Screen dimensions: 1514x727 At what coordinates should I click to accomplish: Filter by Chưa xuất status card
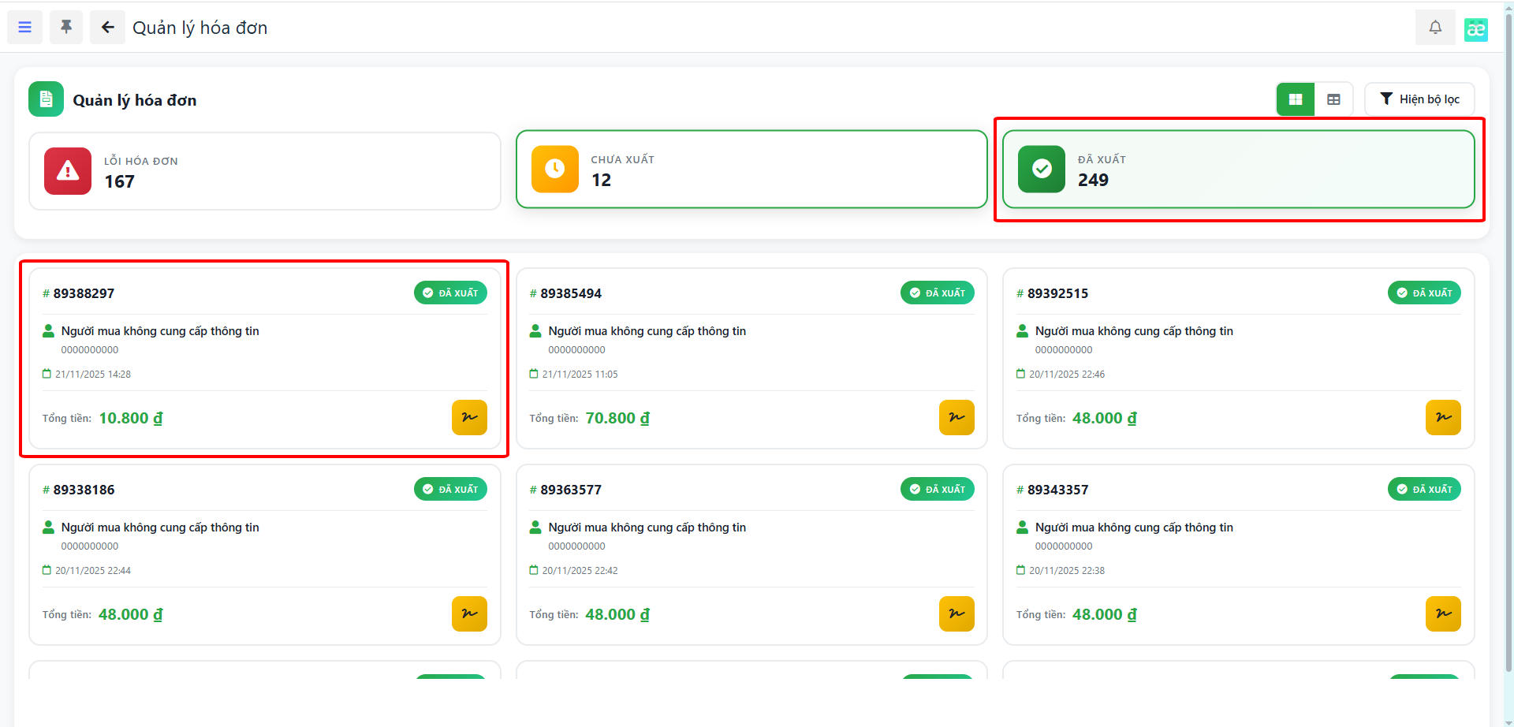click(751, 170)
